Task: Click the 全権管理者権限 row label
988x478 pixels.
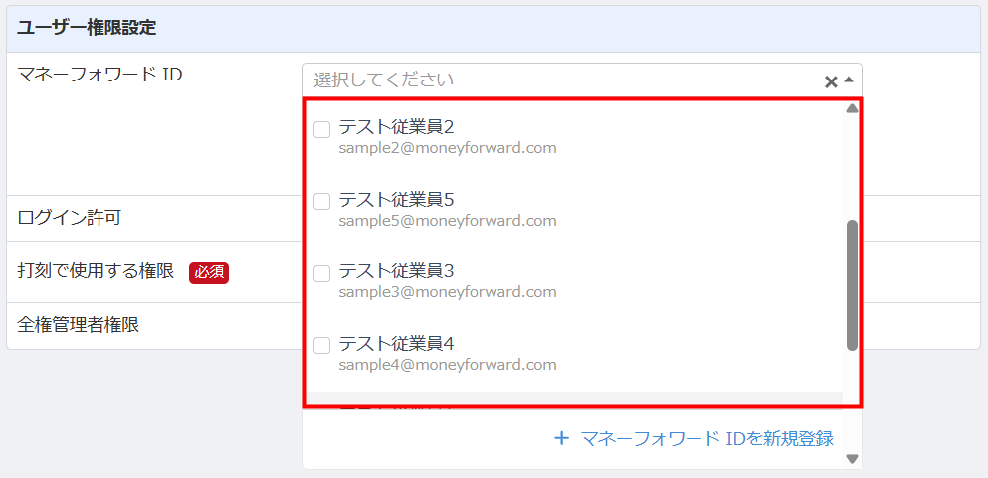Action: coord(79,325)
